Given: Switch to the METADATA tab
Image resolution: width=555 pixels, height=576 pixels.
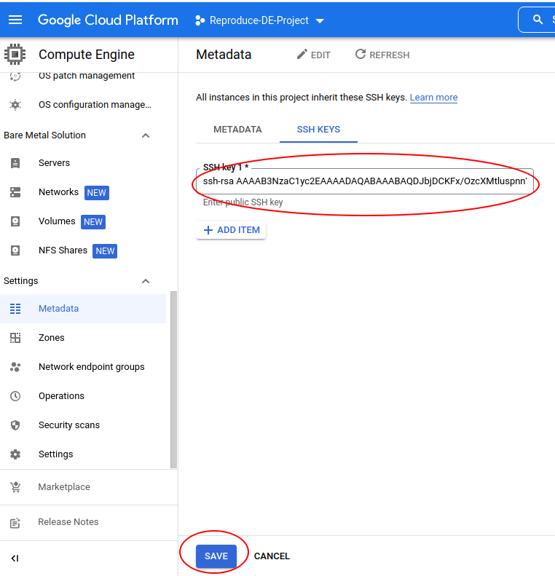Looking at the screenshot, I should click(237, 130).
